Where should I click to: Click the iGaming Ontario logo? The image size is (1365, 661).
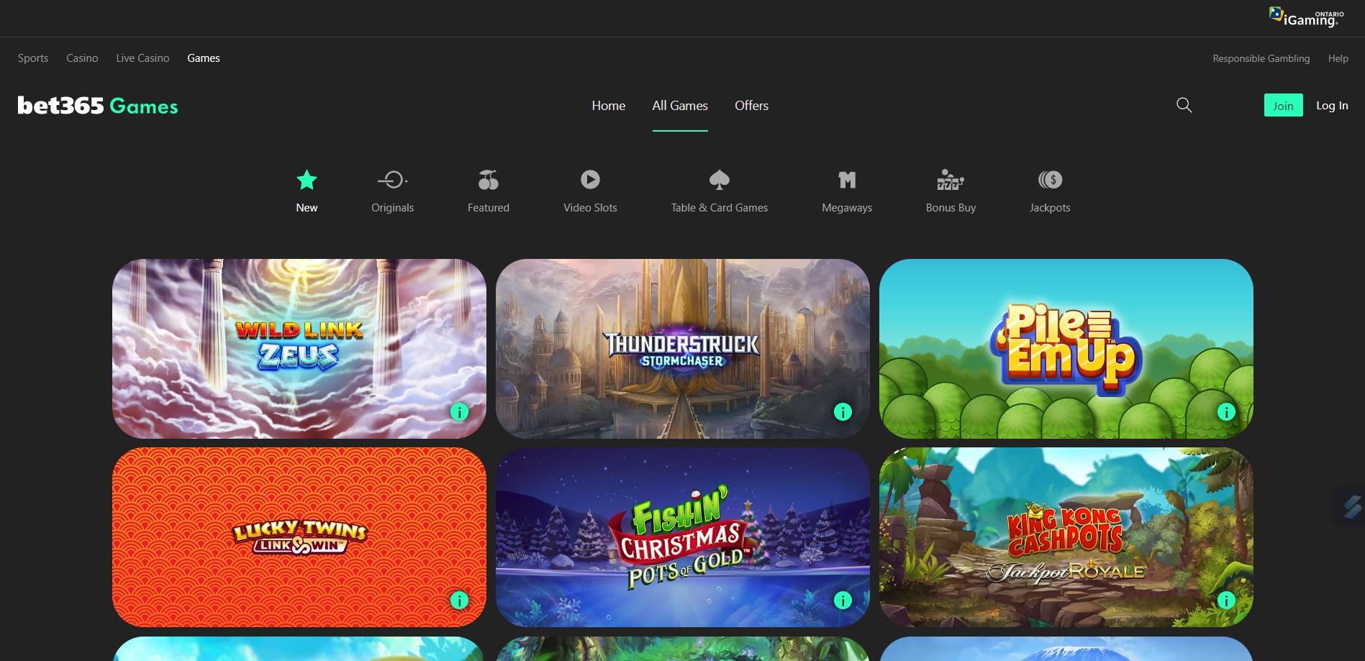pyautogui.click(x=1306, y=17)
